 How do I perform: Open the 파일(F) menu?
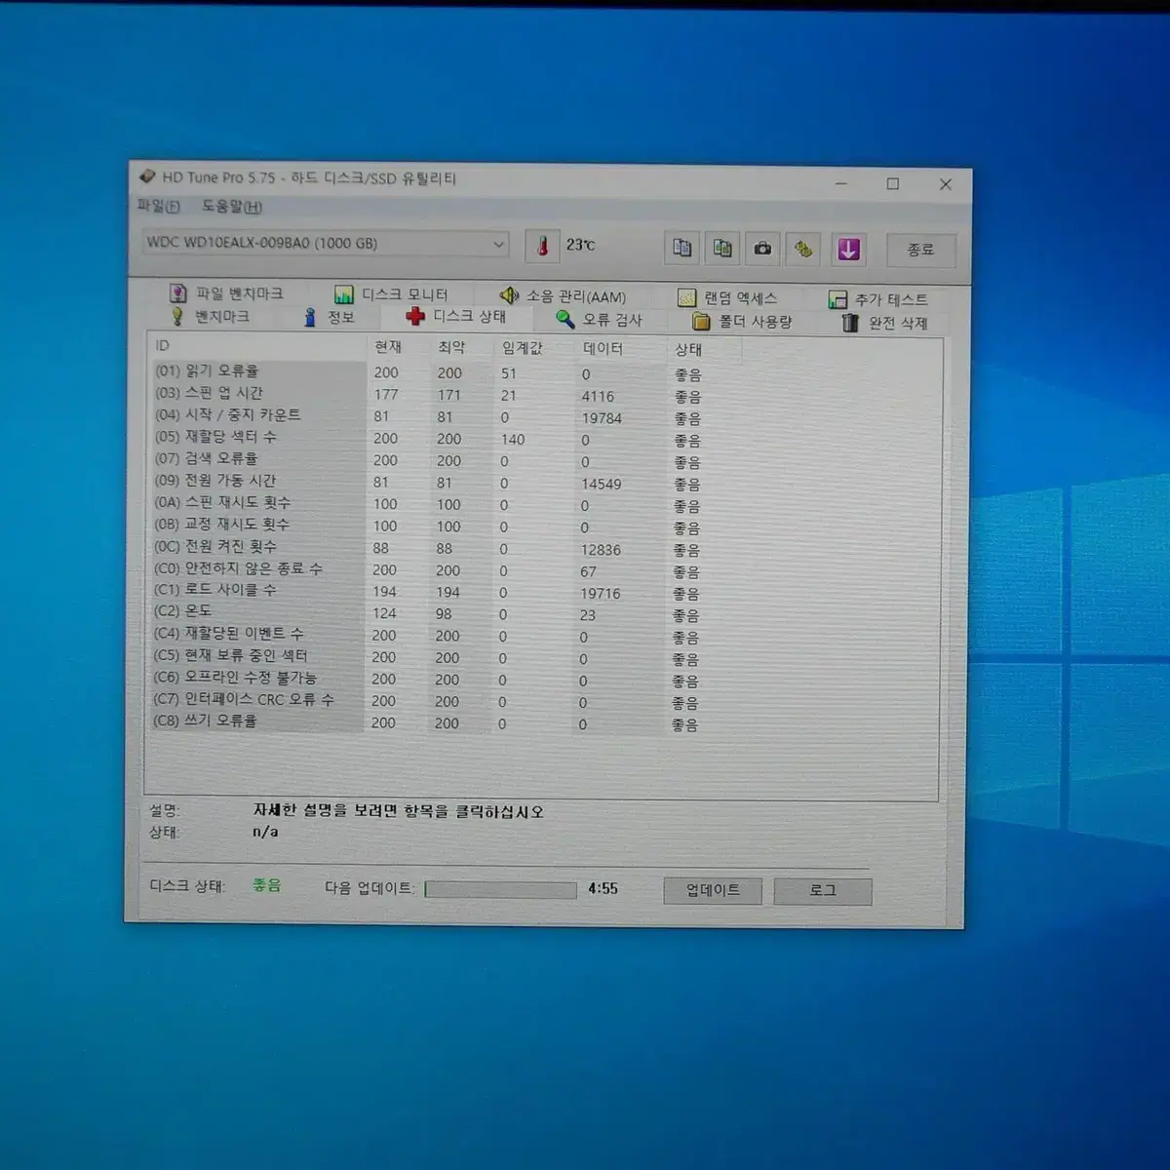click(x=158, y=206)
